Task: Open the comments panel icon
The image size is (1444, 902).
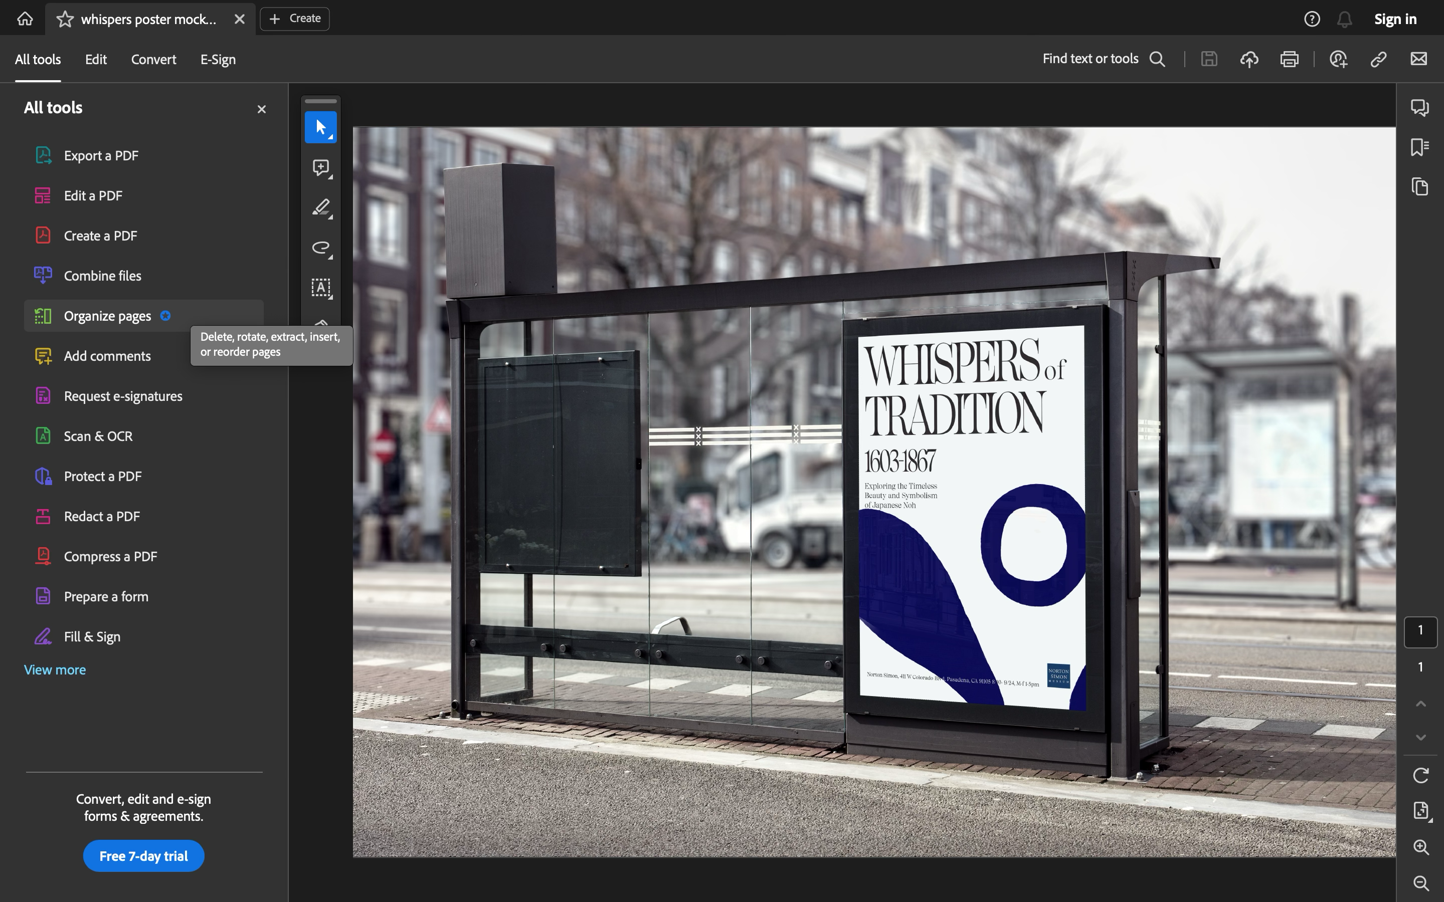Action: point(1419,107)
